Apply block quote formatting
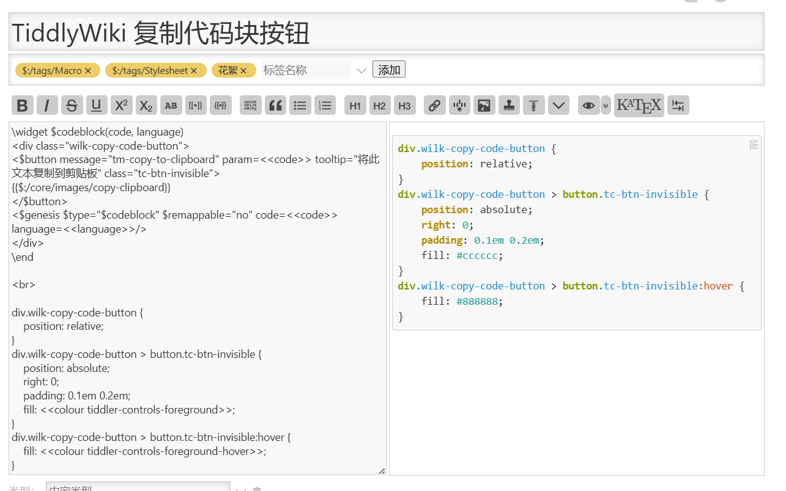The height and width of the screenshot is (491, 786). (x=276, y=105)
